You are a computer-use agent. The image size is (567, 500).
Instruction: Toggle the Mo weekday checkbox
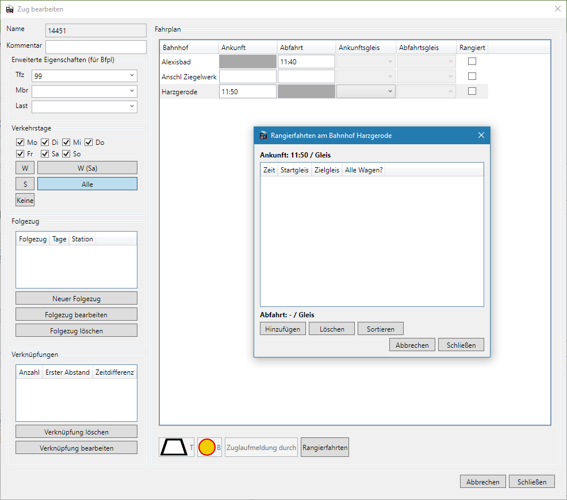20,143
